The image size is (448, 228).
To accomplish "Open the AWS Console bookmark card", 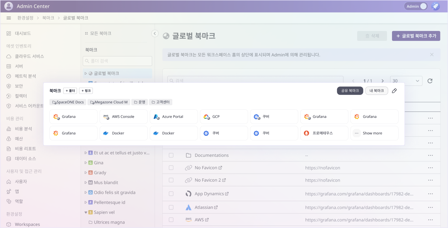I will (x=123, y=117).
